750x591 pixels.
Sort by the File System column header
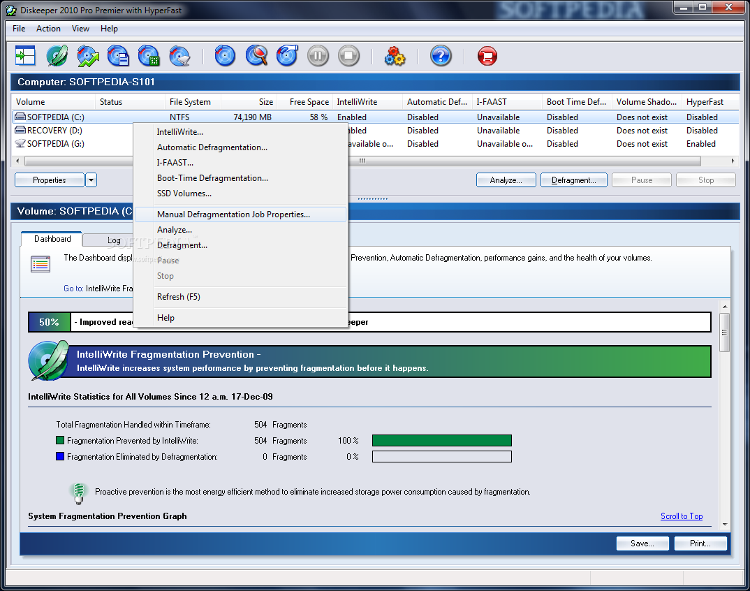click(x=193, y=101)
